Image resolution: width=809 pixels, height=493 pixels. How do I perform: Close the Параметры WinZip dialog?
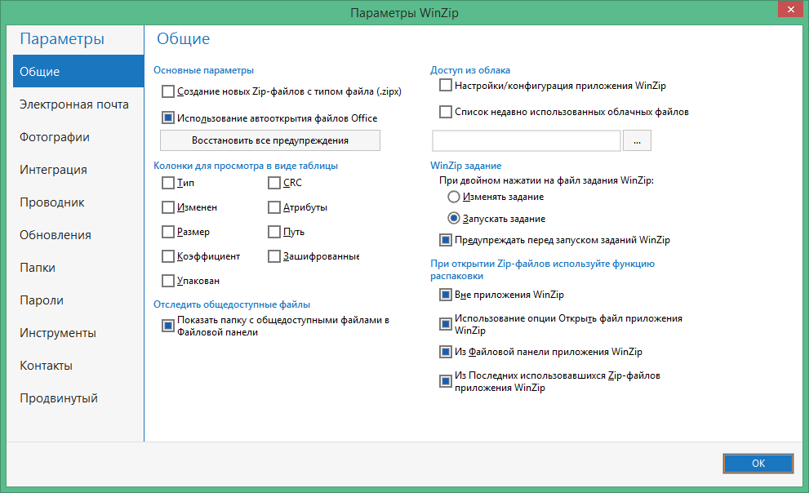790,9
